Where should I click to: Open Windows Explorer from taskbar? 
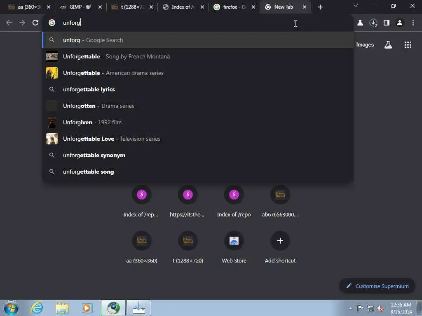(63, 308)
